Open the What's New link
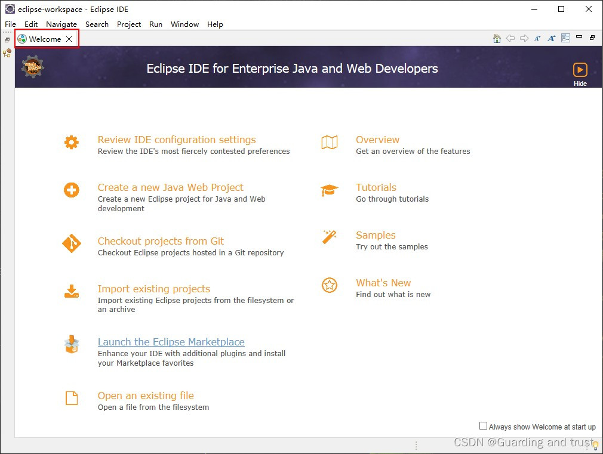 [x=383, y=283]
